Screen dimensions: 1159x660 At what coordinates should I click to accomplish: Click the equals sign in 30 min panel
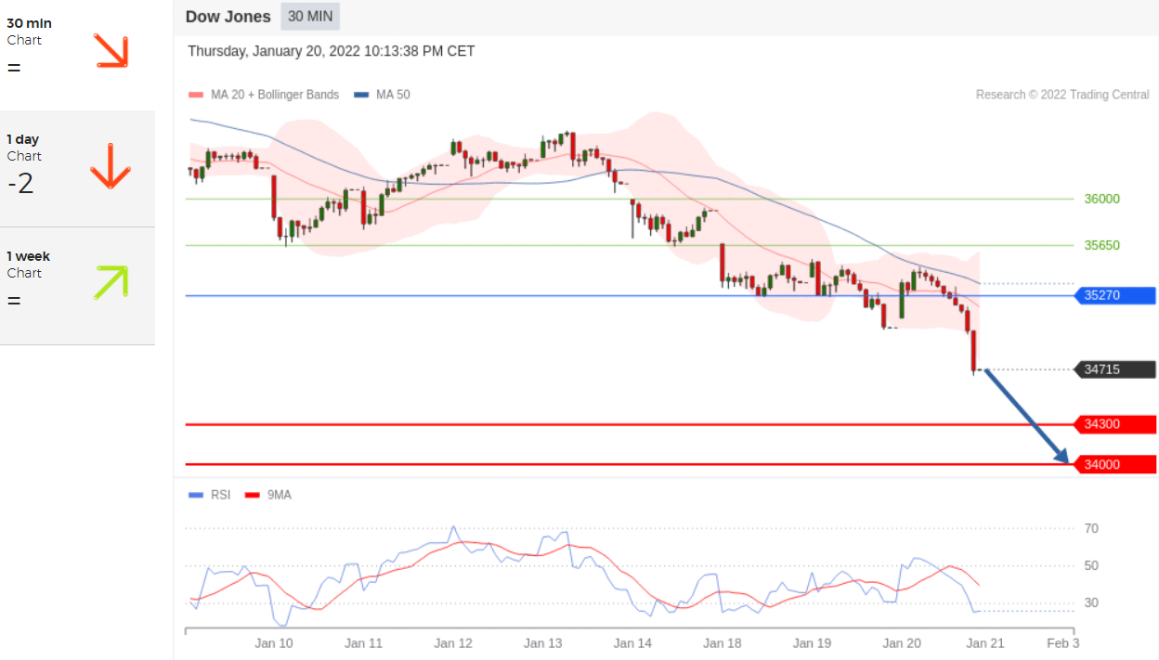(x=13, y=68)
